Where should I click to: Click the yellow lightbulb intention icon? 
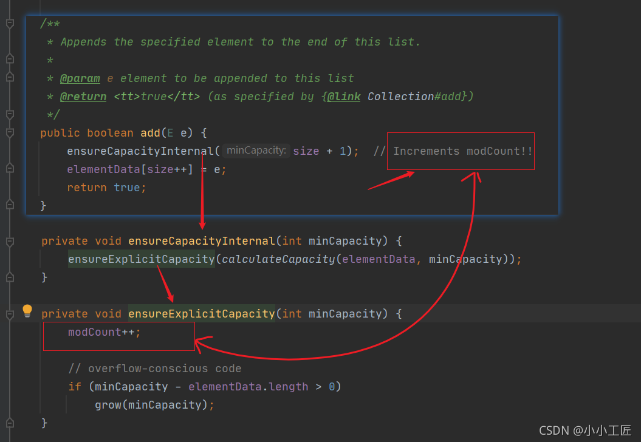coord(27,311)
